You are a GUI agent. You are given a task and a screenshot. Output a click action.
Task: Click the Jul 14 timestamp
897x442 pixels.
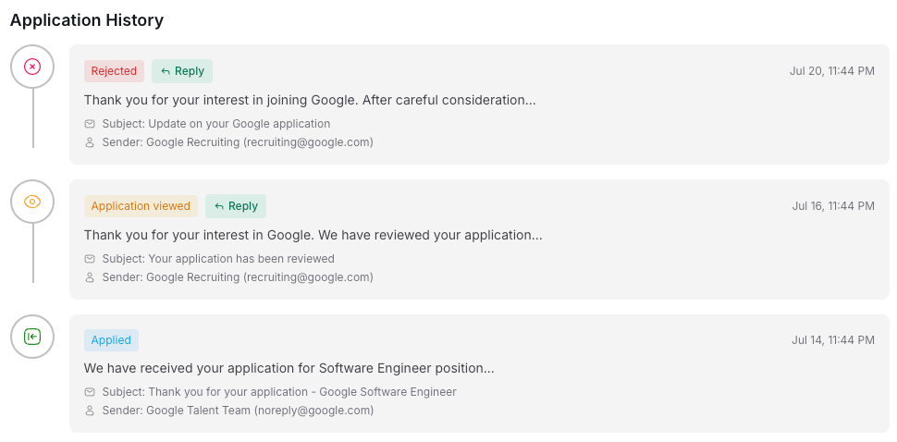[832, 340]
